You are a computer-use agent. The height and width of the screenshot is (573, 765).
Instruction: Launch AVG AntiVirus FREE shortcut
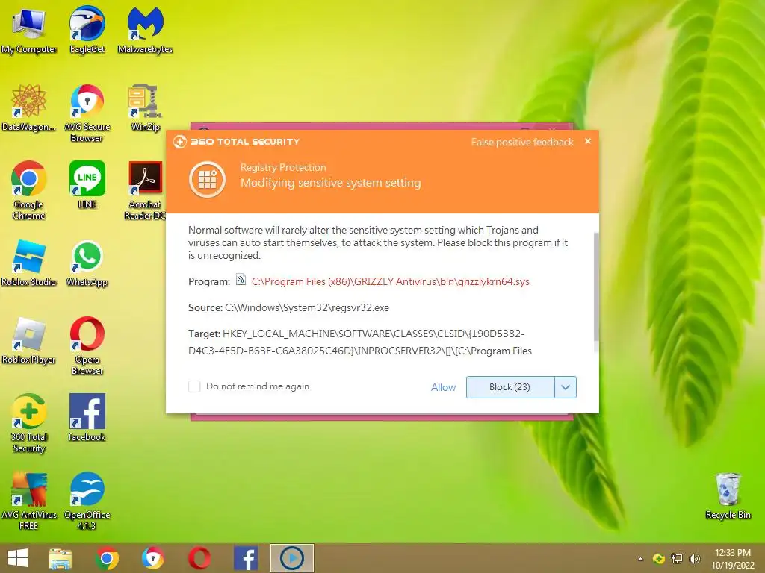point(29,501)
